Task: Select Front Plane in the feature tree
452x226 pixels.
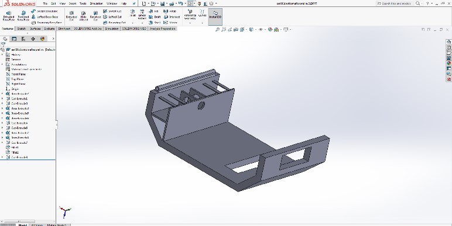Action: (18, 74)
